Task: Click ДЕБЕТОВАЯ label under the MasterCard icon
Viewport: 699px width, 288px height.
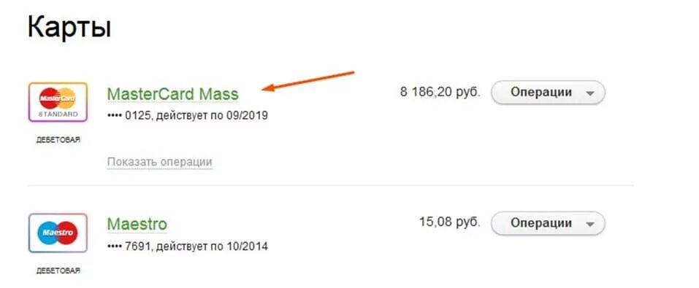Action: coord(58,140)
